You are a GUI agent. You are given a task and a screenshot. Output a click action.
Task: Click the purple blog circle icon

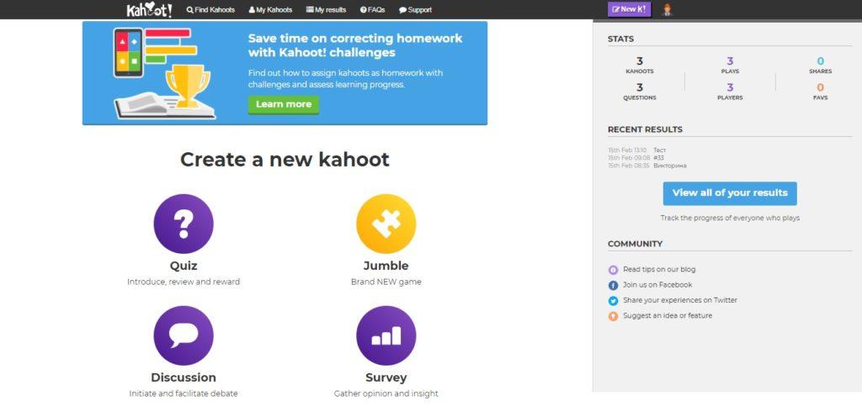(x=613, y=270)
